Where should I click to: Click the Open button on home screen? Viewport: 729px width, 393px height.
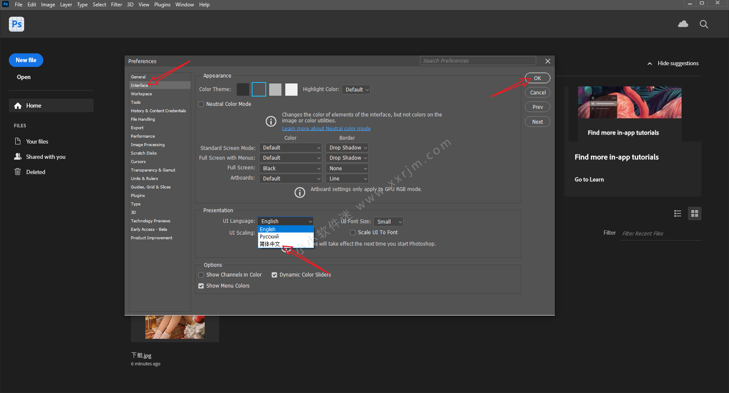[24, 77]
